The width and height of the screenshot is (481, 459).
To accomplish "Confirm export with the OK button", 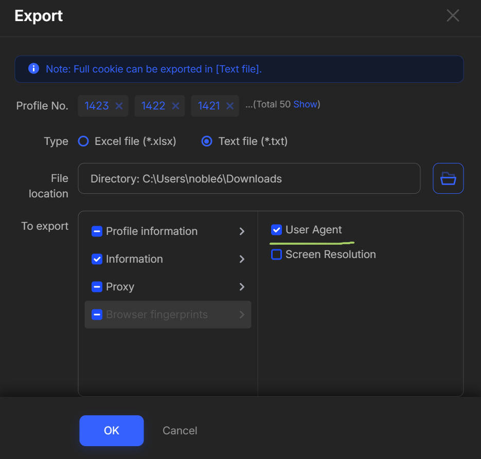I will tap(112, 431).
